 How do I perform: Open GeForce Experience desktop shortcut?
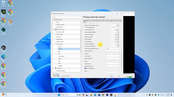3,13
